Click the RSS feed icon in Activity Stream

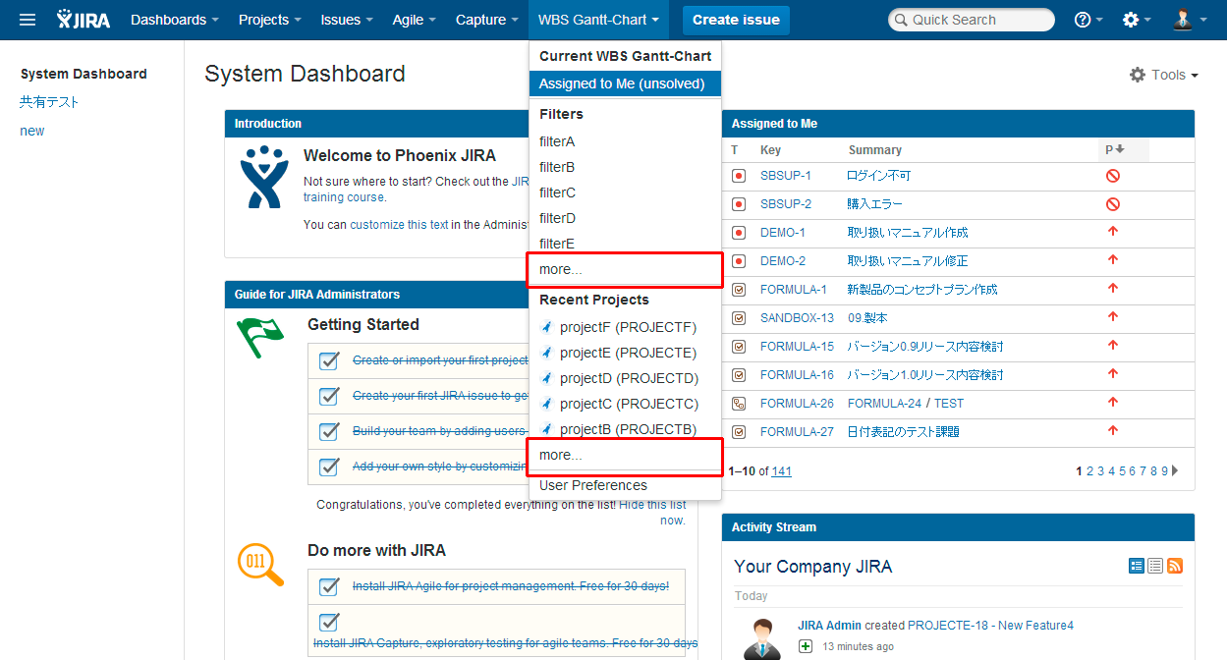coord(1175,566)
